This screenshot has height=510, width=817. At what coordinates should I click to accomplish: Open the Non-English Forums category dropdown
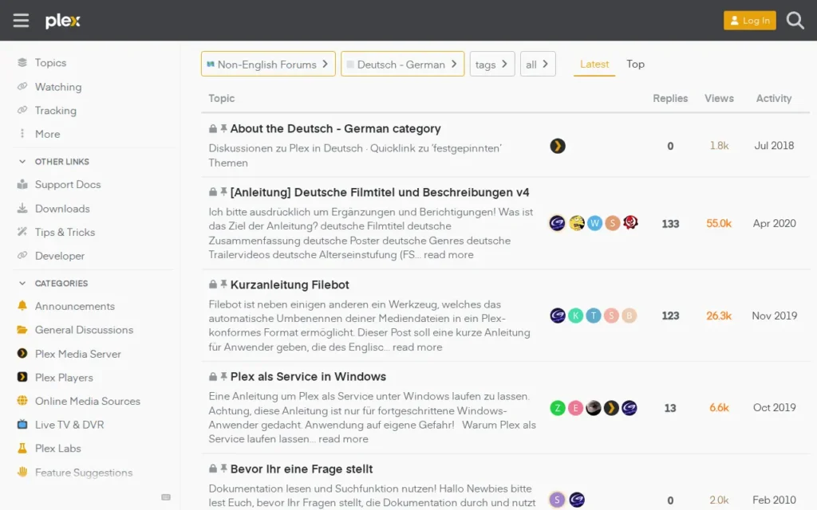point(268,64)
